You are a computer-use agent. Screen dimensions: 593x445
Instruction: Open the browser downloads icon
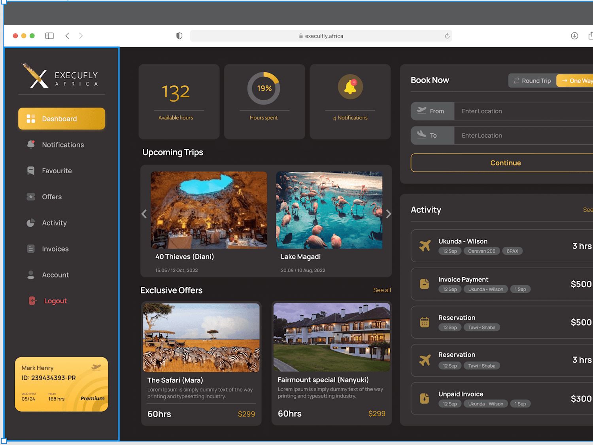click(575, 36)
